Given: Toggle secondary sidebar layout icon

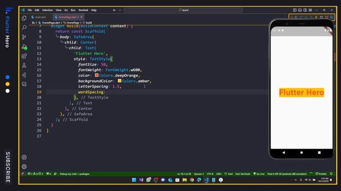Looking at the screenshot, I should (x=305, y=10).
